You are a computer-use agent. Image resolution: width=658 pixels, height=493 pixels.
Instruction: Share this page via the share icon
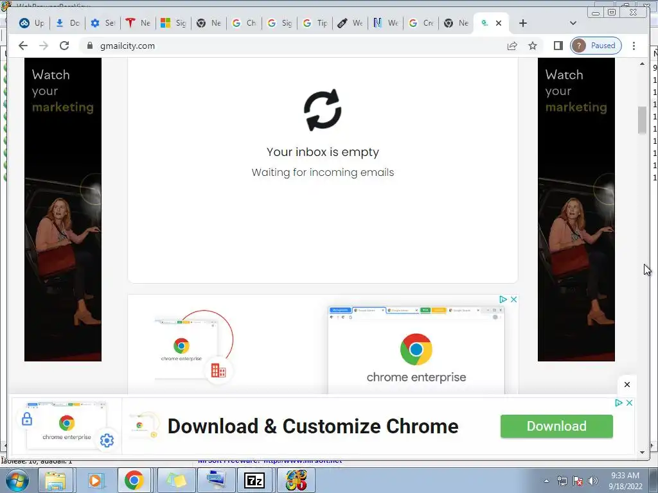[512, 46]
